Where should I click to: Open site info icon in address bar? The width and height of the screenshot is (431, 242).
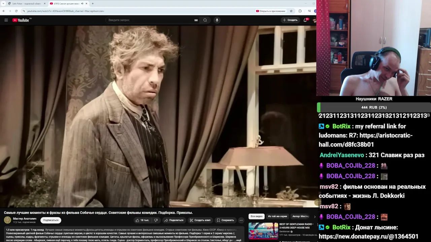click(24, 11)
